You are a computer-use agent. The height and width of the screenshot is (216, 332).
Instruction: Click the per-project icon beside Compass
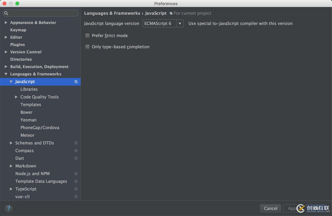76,151
